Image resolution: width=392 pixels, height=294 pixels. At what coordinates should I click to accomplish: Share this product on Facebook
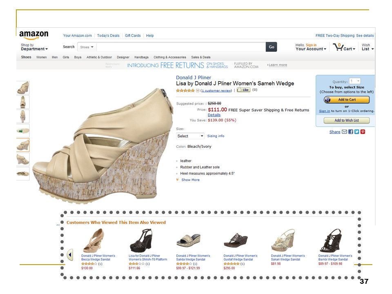pyautogui.click(x=350, y=132)
